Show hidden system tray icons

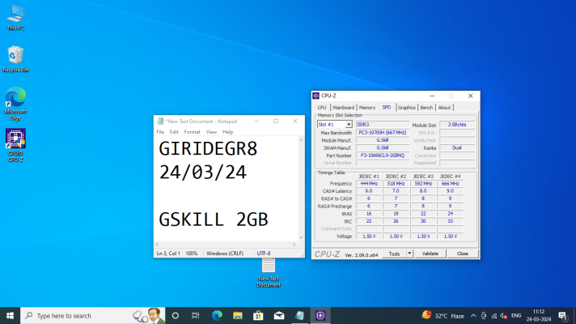click(x=473, y=316)
